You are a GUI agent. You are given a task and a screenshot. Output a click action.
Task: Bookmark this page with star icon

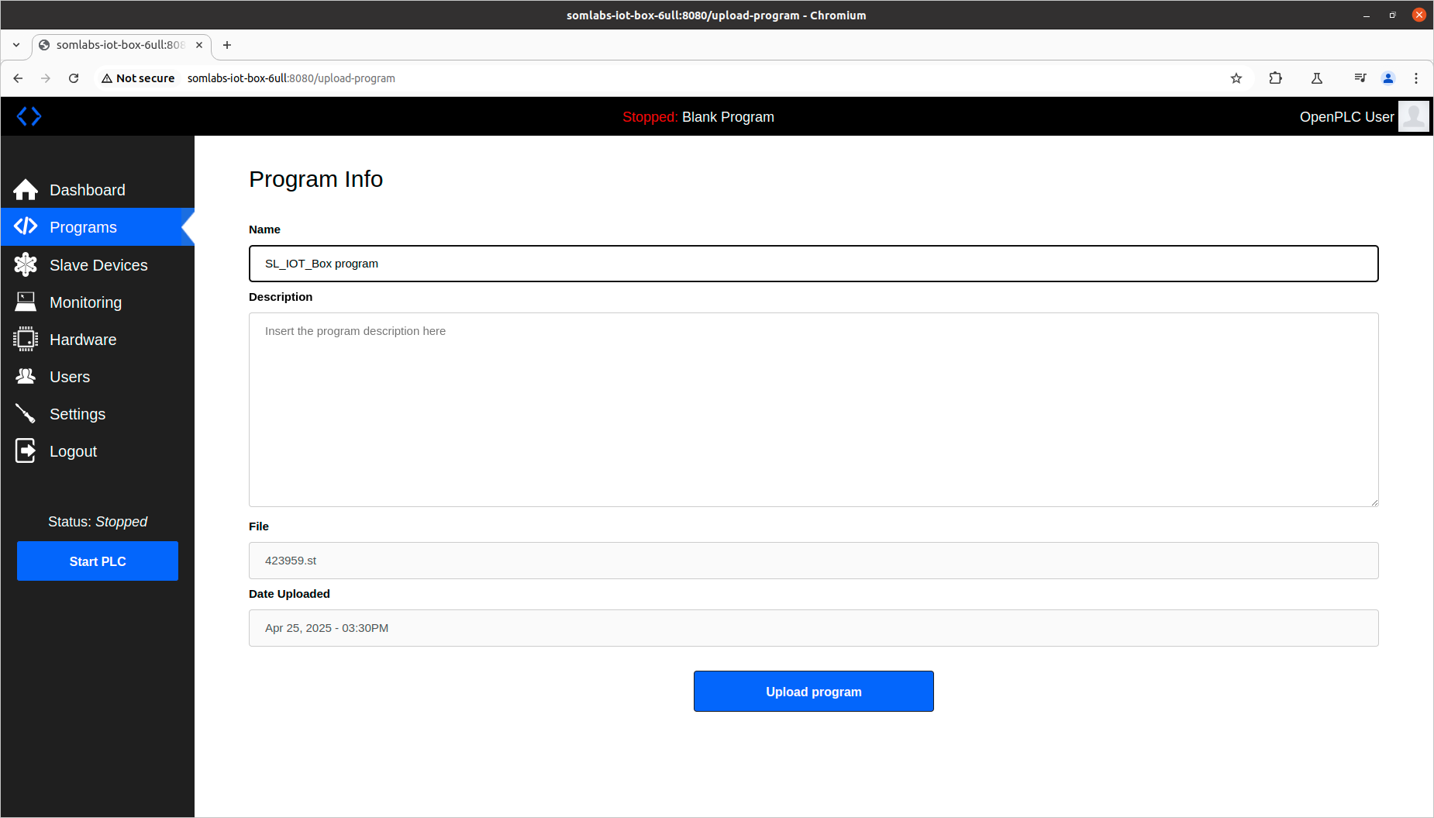click(x=1236, y=78)
